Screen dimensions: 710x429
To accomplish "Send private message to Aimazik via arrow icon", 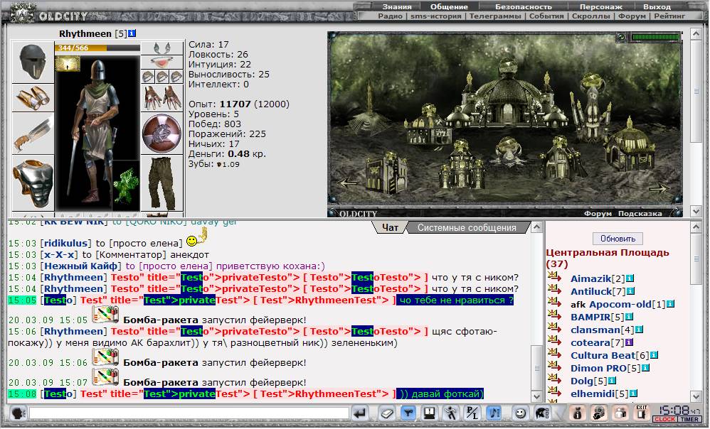I will tap(554, 276).
